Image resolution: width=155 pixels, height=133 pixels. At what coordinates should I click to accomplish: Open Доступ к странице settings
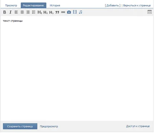[138, 126]
